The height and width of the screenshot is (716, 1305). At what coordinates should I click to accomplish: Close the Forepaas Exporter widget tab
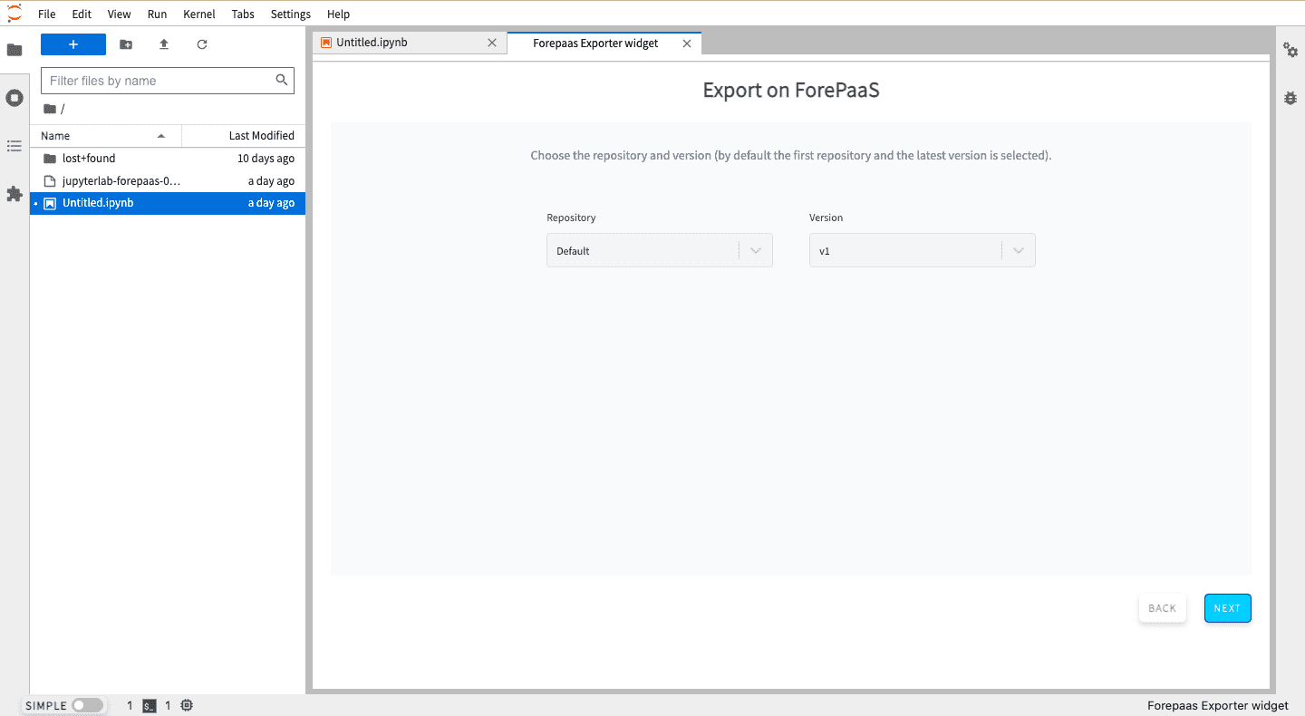687,44
